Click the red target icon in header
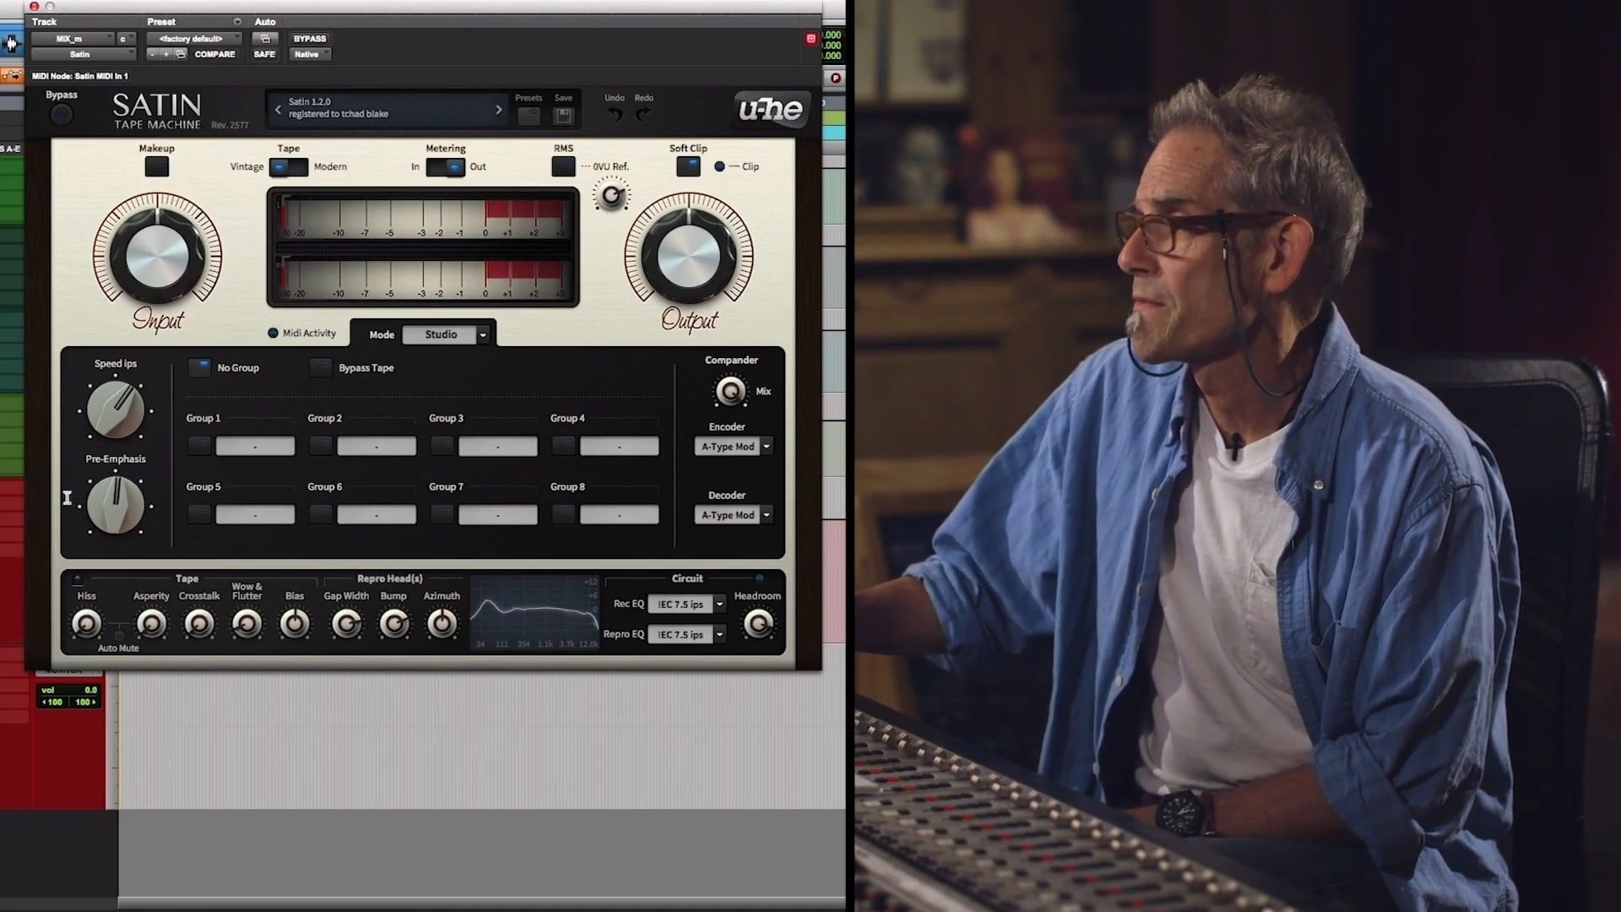 (810, 39)
